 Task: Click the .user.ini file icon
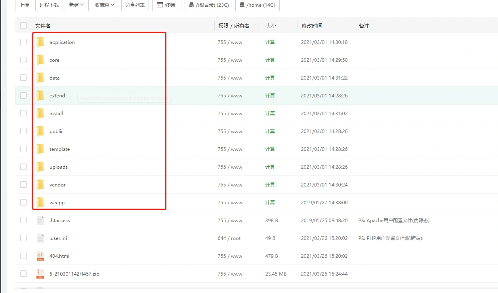40,238
